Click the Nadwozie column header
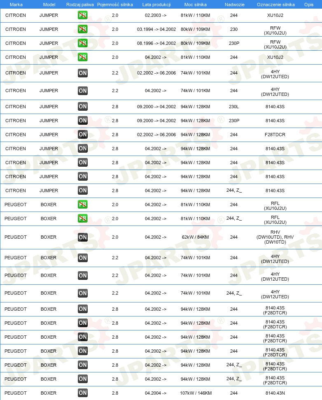Screen dimensions: 322x400 coord(234,5)
